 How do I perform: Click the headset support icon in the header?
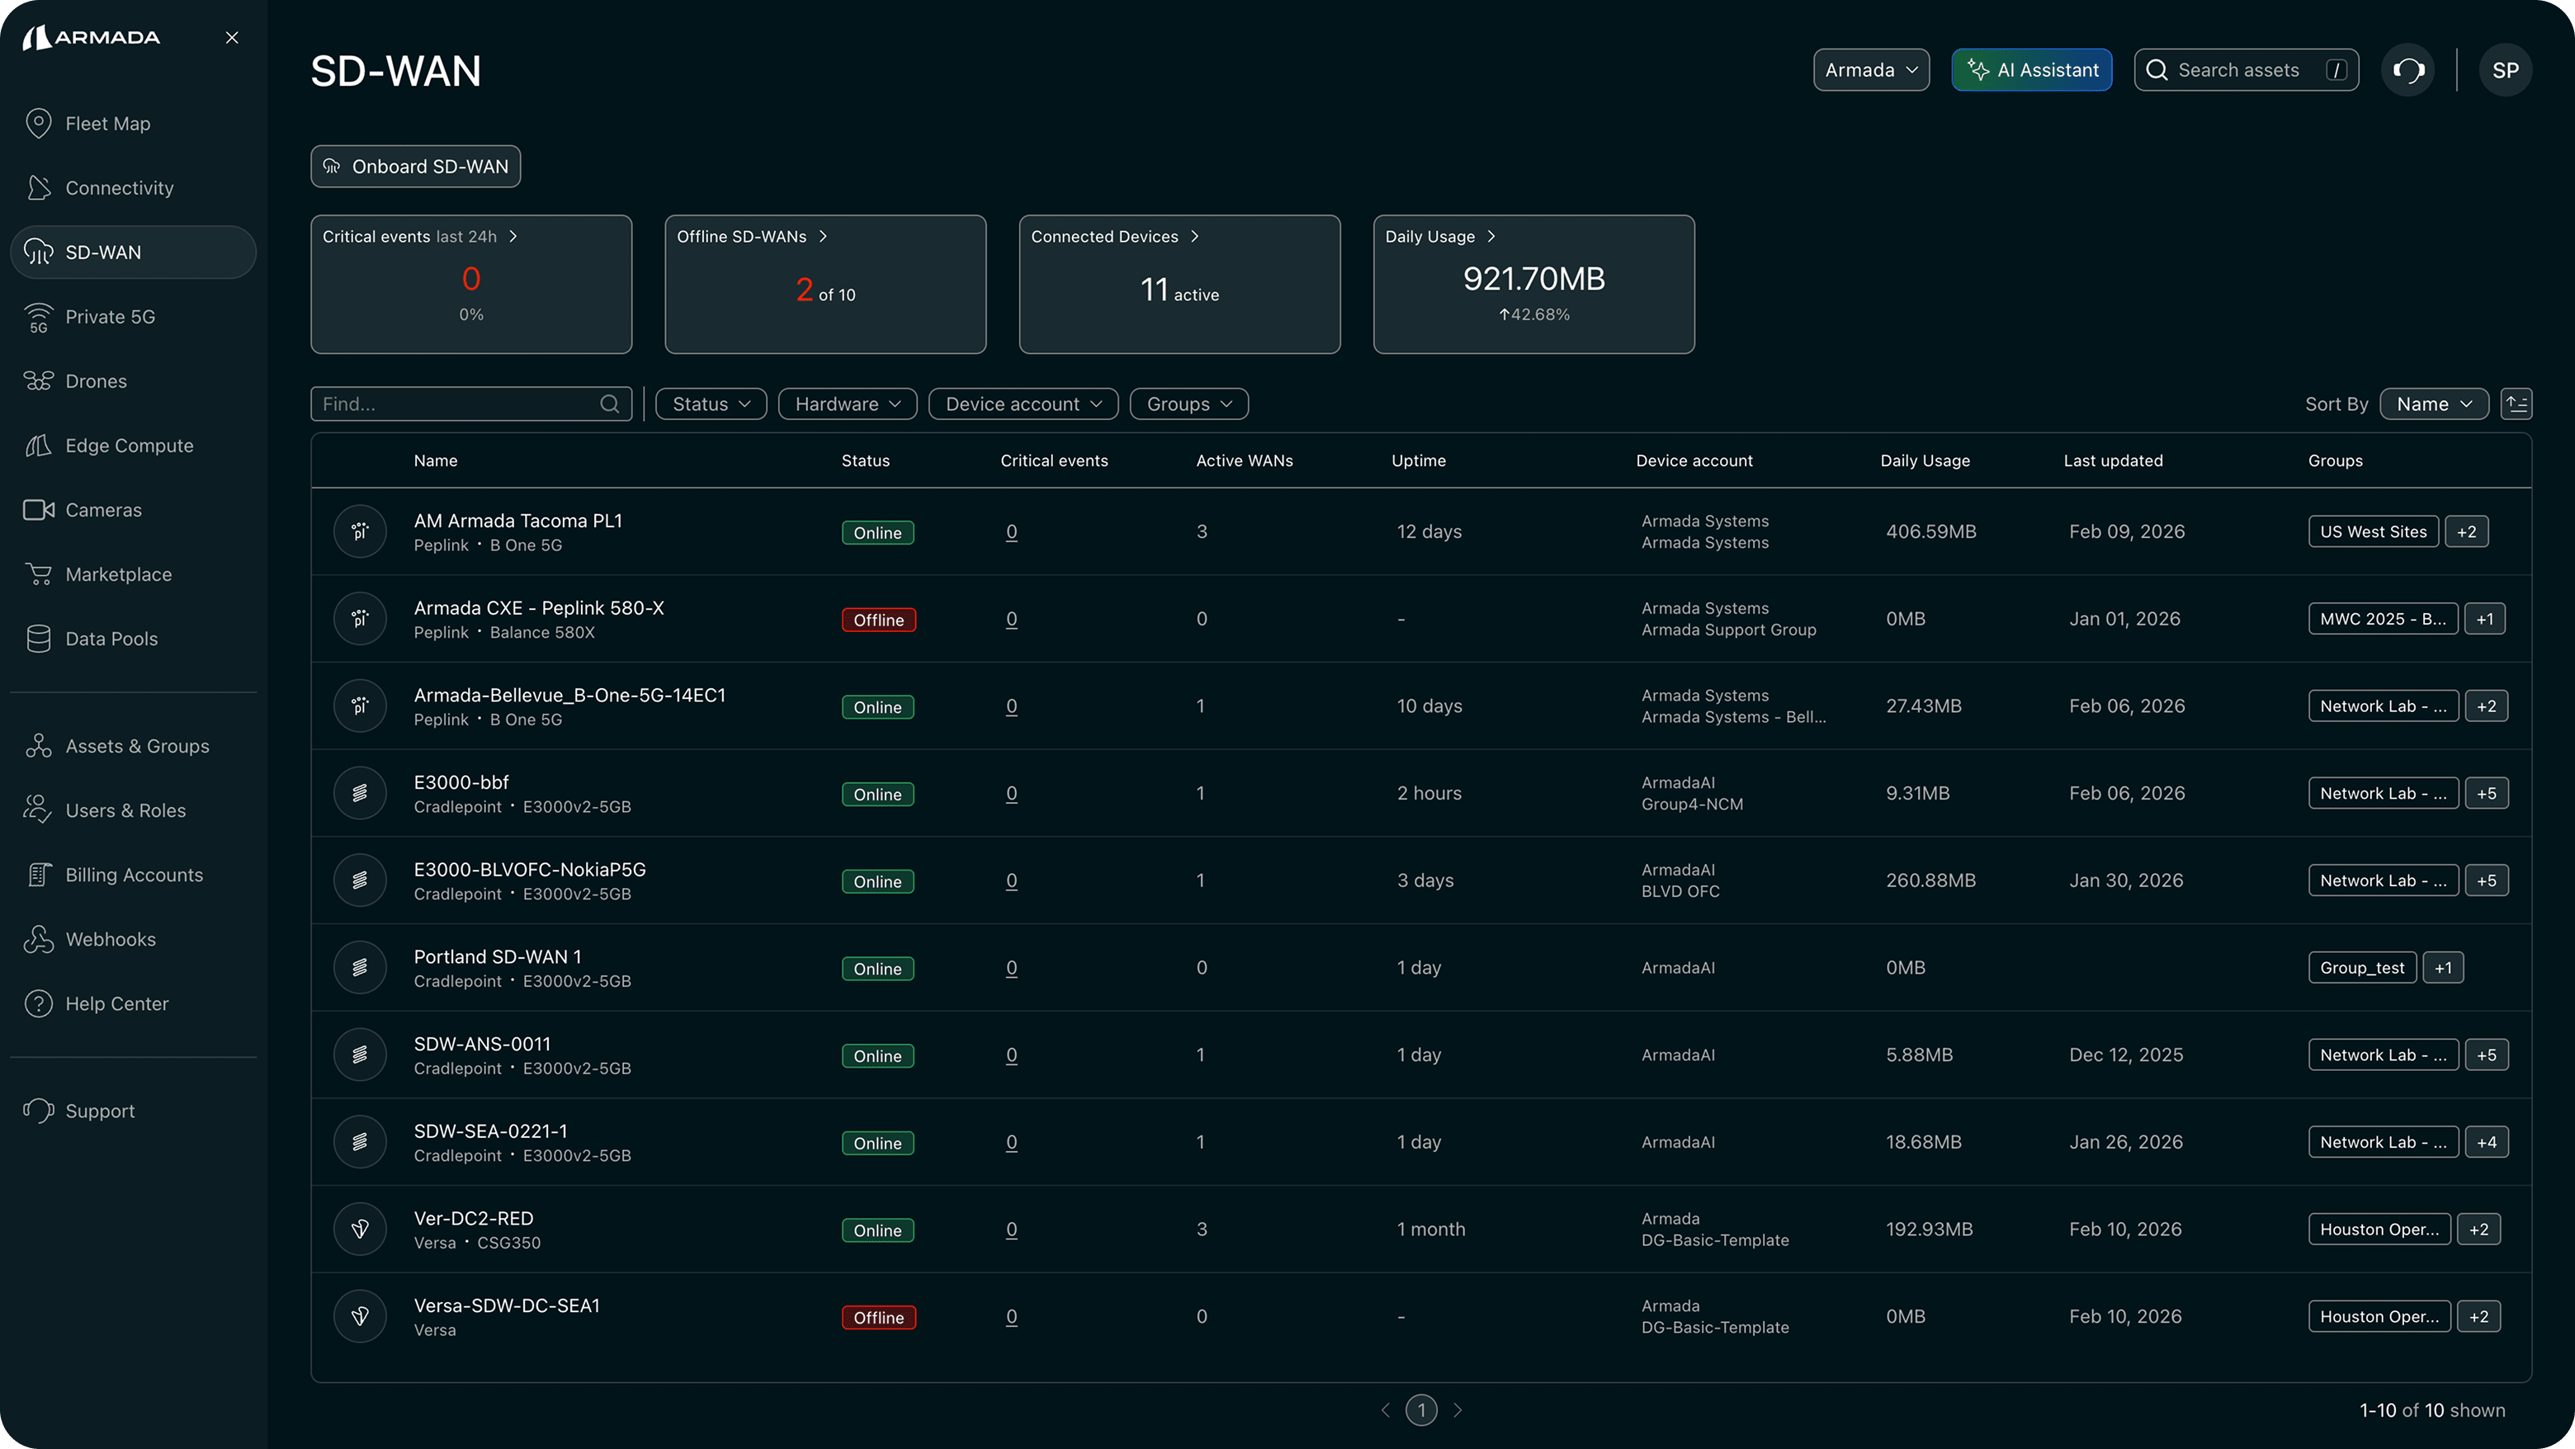tap(2408, 70)
